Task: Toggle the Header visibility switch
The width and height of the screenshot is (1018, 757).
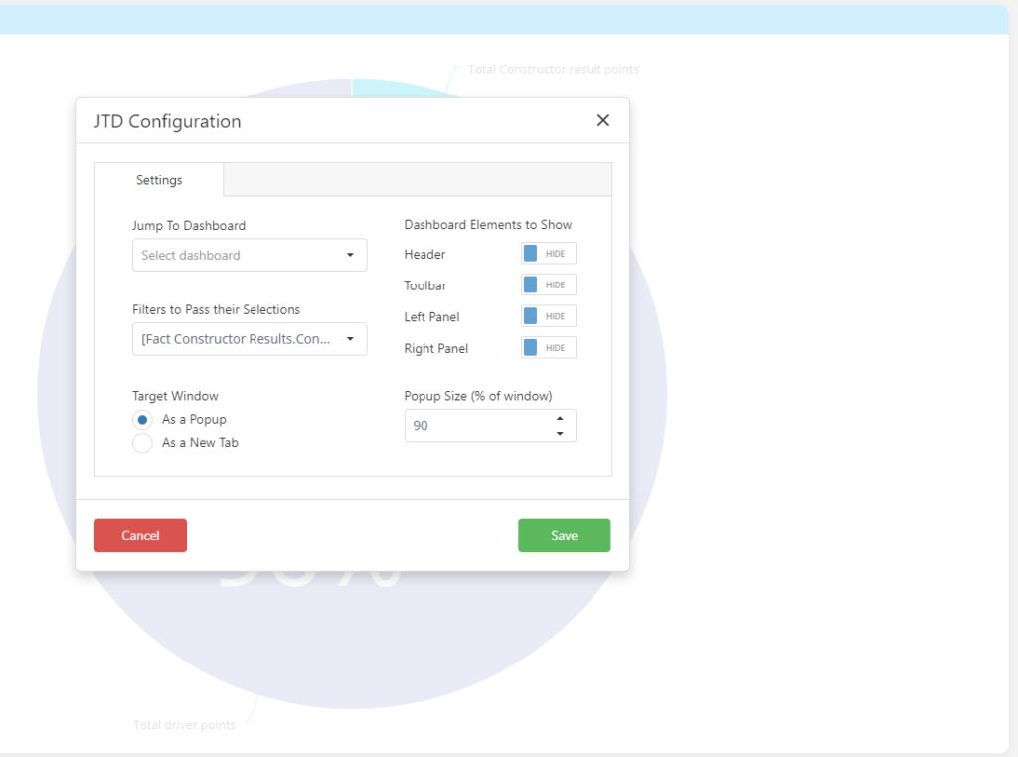Action: 548,254
